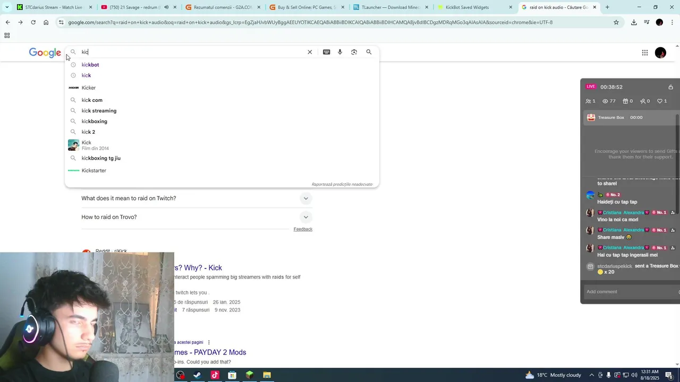Viewport: 680px width, 382px height.
Task: Toggle the lock icon on live overlay
Action: click(670, 87)
